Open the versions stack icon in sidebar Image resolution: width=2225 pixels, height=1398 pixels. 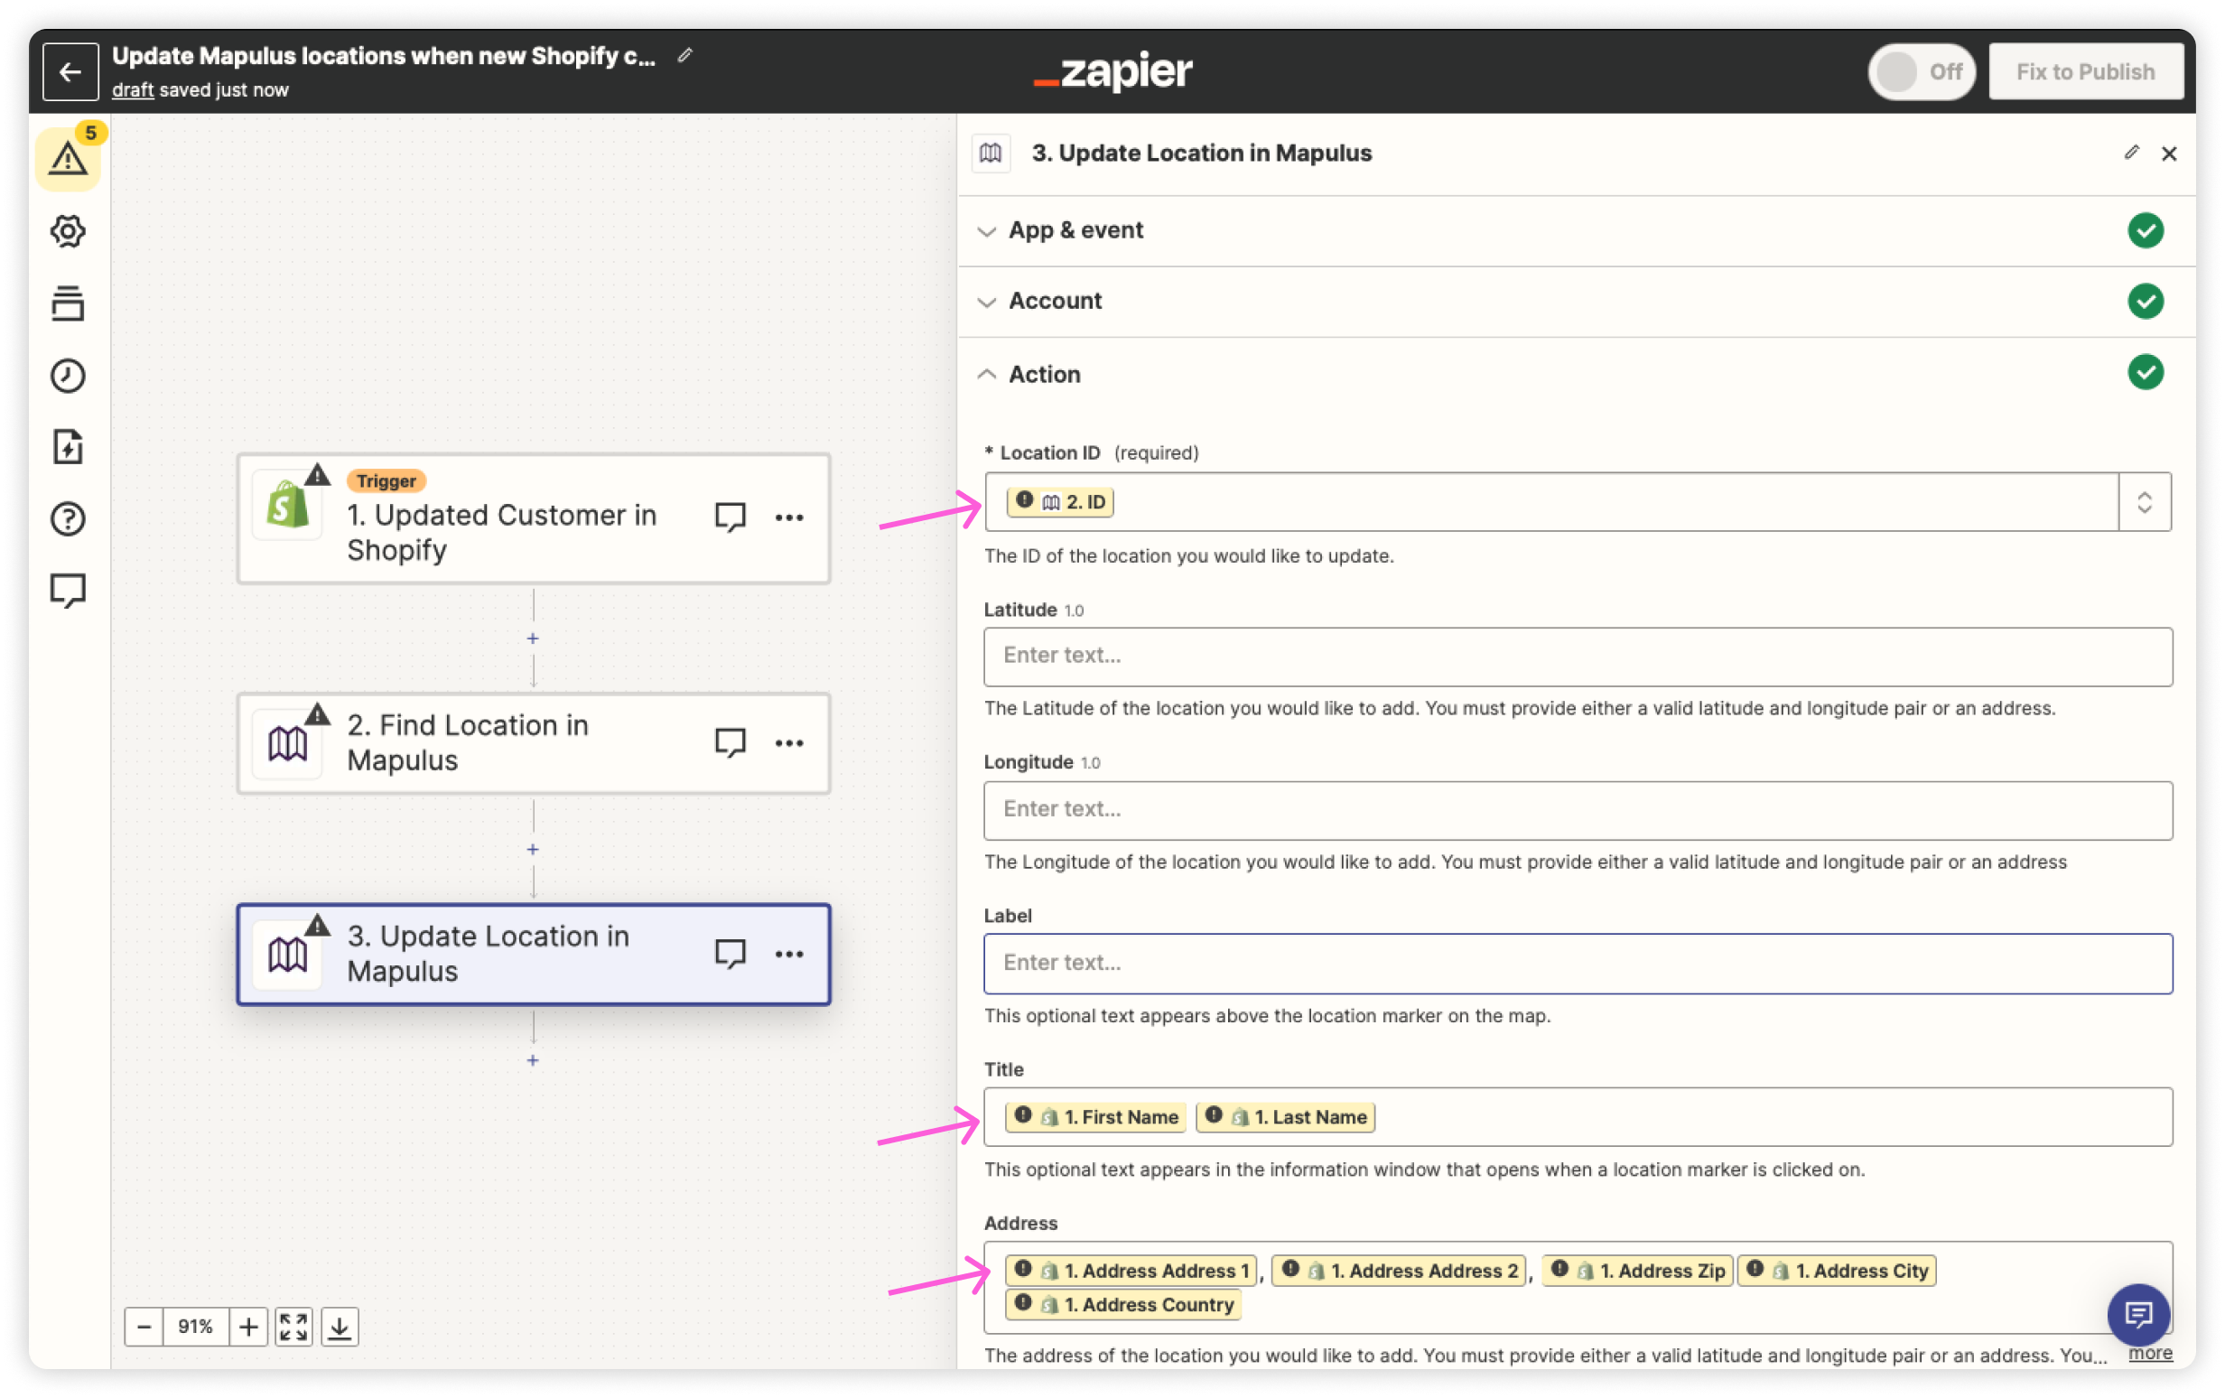(x=69, y=303)
